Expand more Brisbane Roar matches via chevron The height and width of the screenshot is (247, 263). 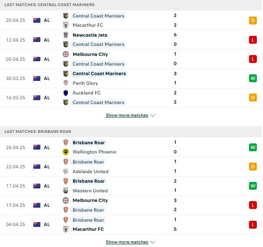tap(153, 242)
